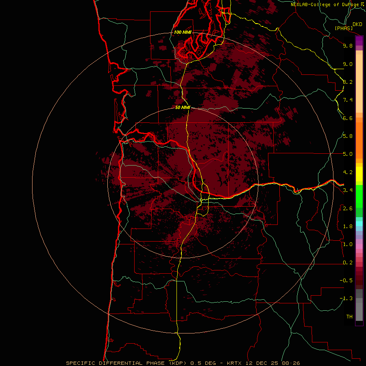Click the 8.2 scale value
Viewport: 366px width, 366px height.
pyautogui.click(x=348, y=82)
